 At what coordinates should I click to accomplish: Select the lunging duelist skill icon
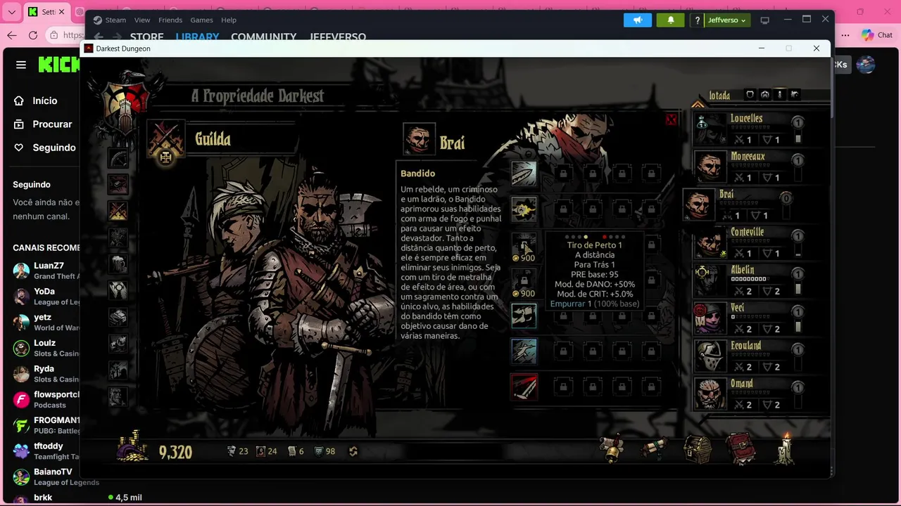(524, 351)
